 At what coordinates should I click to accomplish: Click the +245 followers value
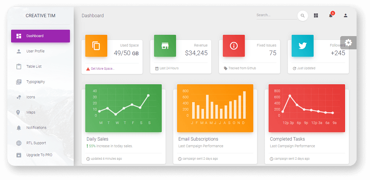point(338,53)
